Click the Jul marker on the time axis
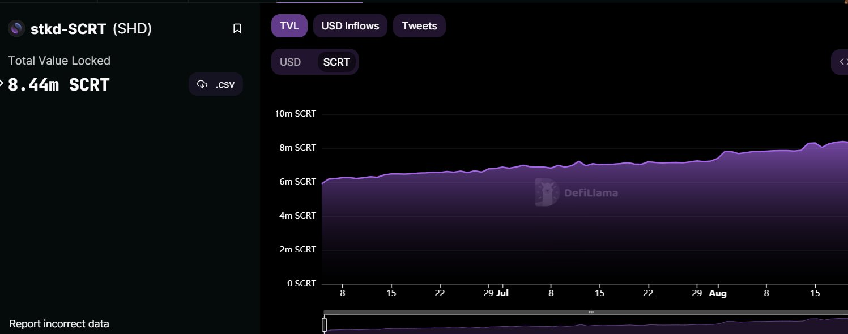The height and width of the screenshot is (334, 848). click(x=502, y=294)
